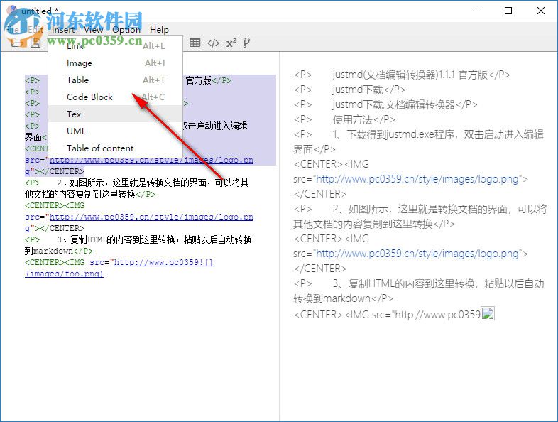Insert a table using the grid icon
Screen dimensions: 558x422
pos(195,43)
